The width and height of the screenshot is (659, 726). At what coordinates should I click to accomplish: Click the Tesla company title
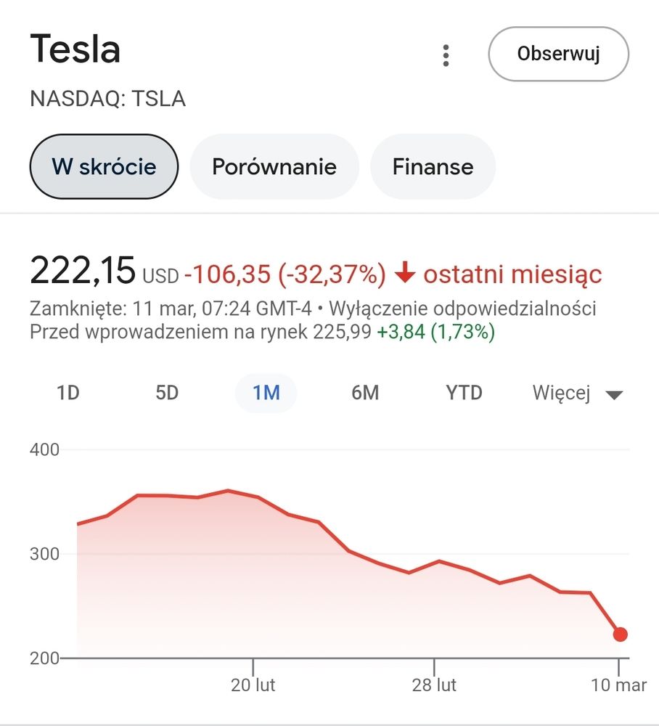[x=75, y=51]
